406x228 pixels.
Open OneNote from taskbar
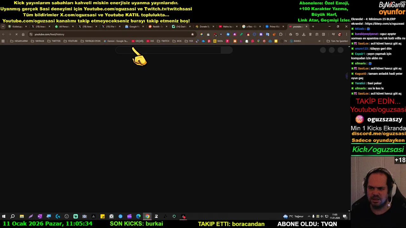pos(40,216)
